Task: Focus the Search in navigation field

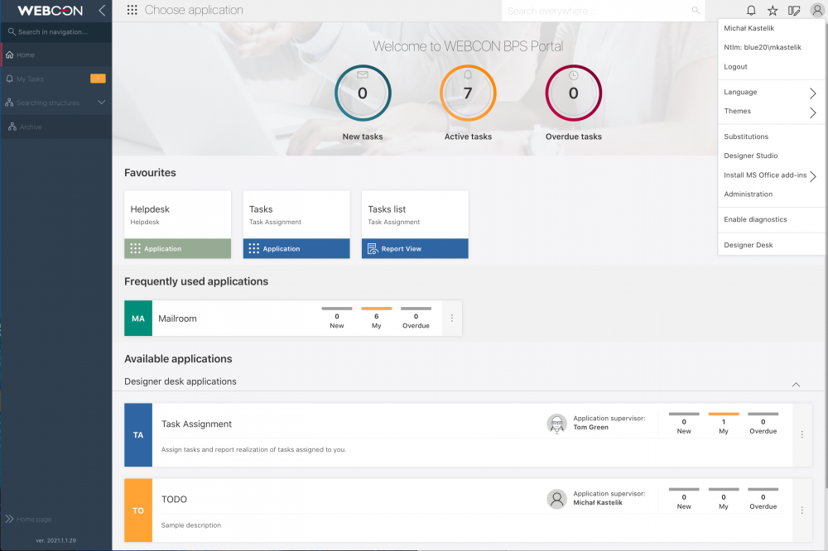Action: point(56,31)
